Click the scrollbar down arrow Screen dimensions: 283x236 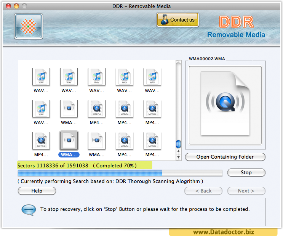(178, 157)
